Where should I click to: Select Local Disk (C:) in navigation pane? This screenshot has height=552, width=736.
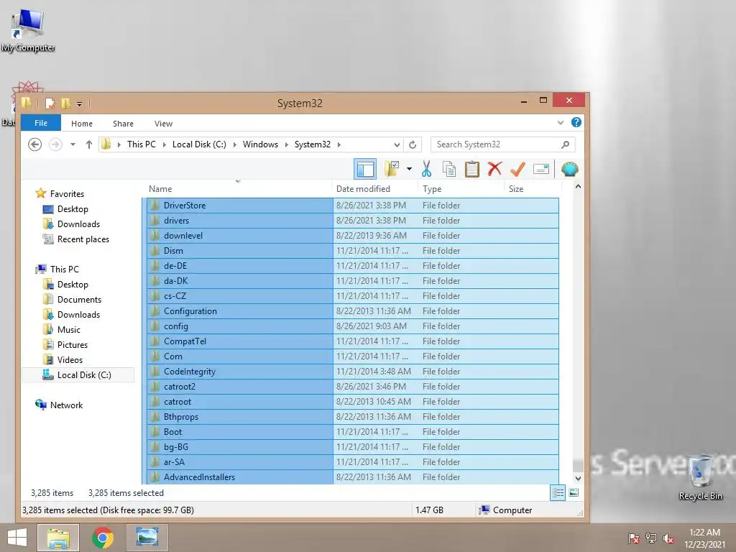point(78,375)
